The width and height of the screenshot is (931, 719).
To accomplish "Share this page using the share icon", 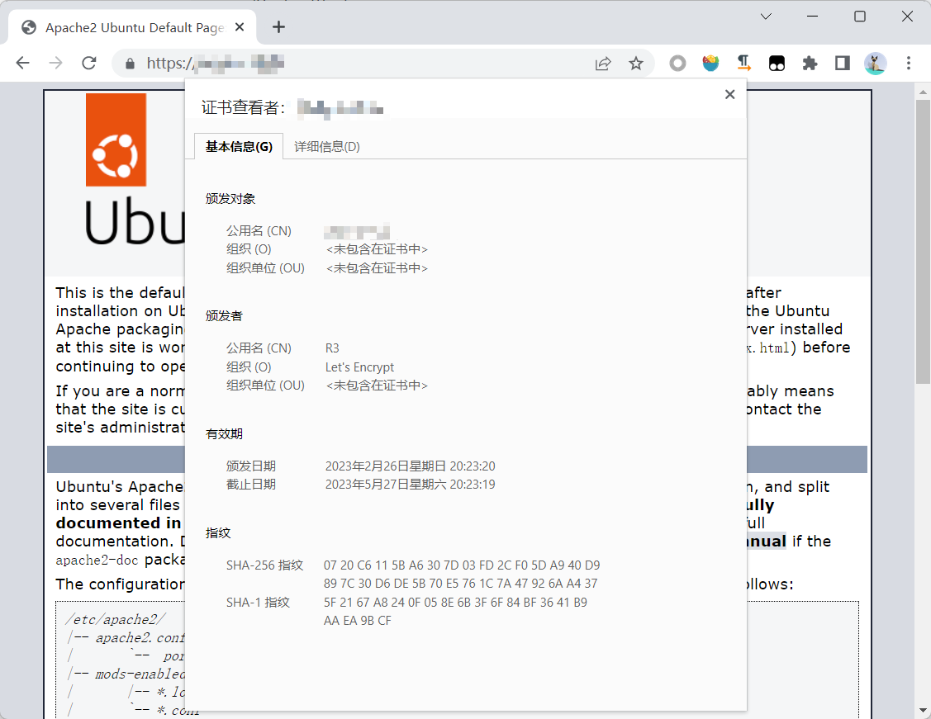I will [x=603, y=64].
